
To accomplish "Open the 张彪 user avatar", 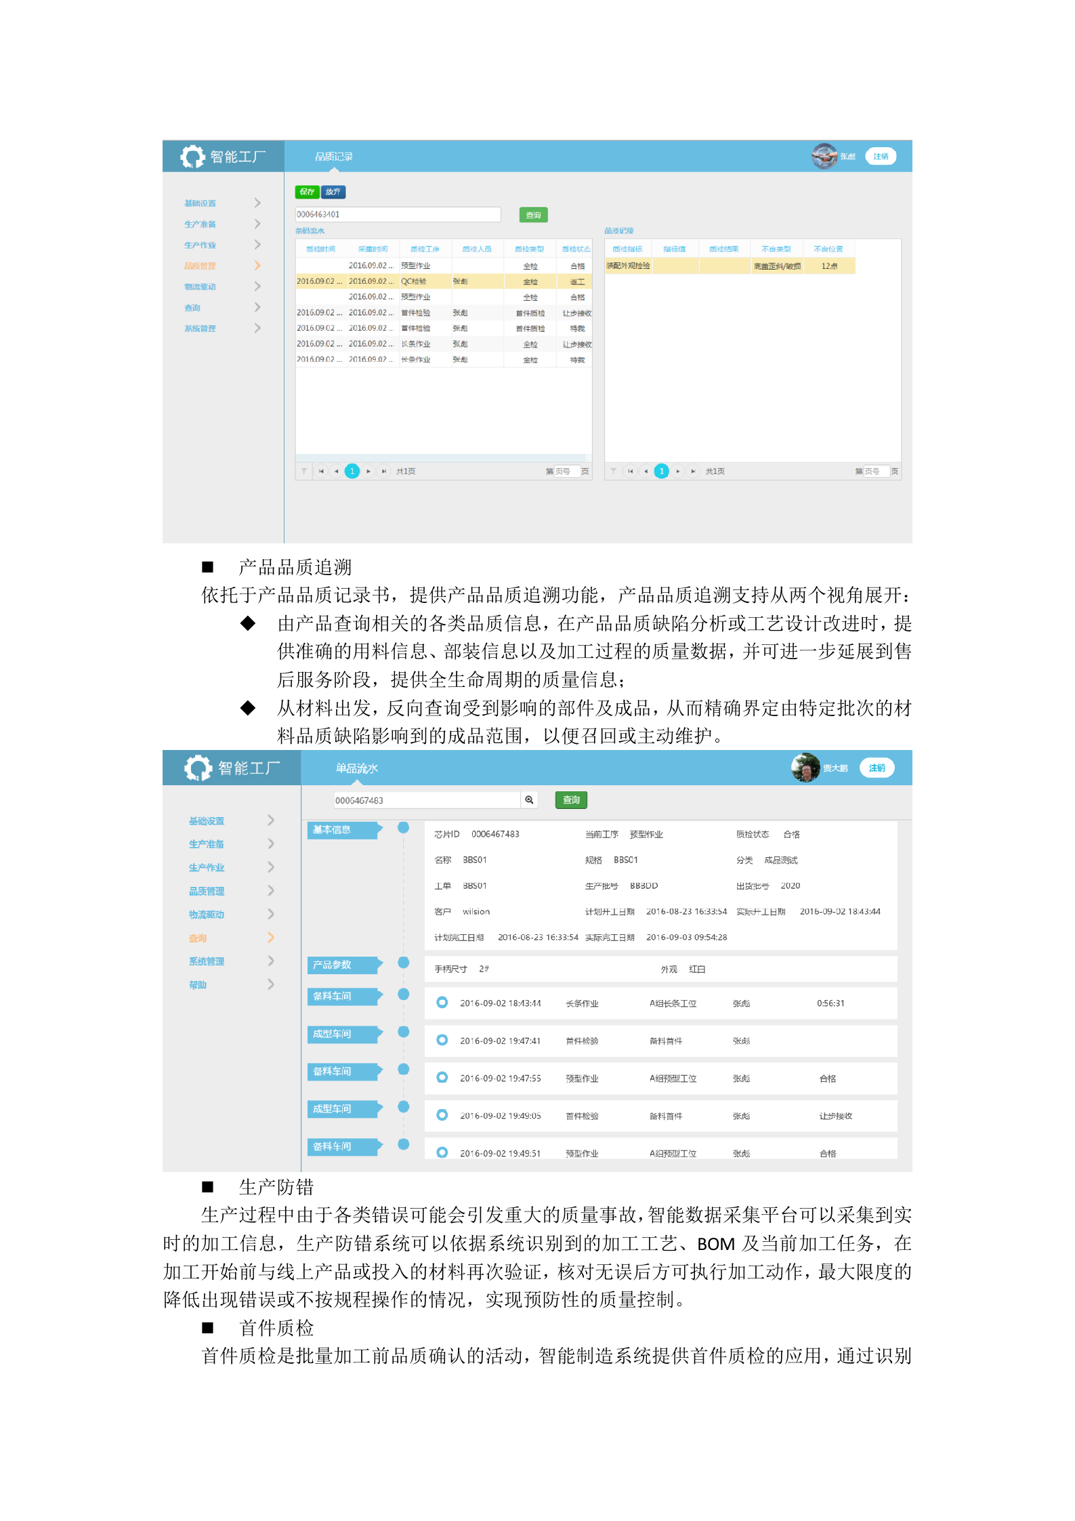I will point(824,157).
